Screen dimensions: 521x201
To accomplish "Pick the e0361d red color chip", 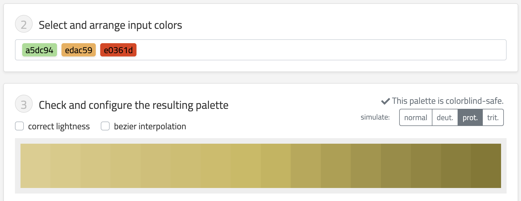I will click(118, 50).
